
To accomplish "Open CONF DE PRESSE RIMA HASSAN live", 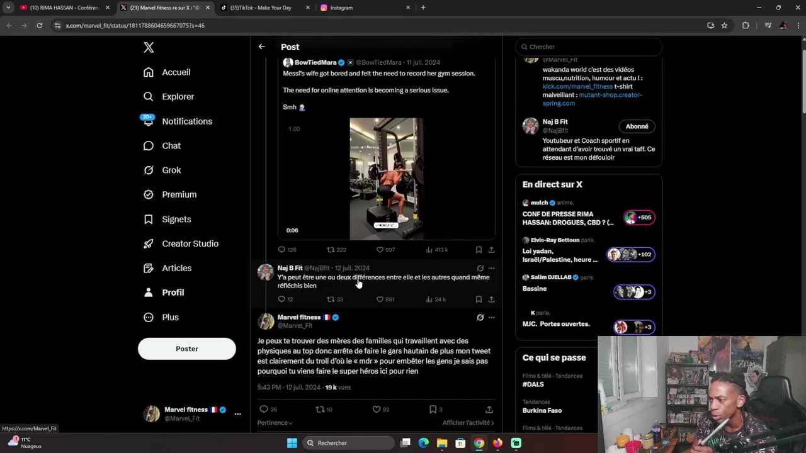I will coord(589,215).
